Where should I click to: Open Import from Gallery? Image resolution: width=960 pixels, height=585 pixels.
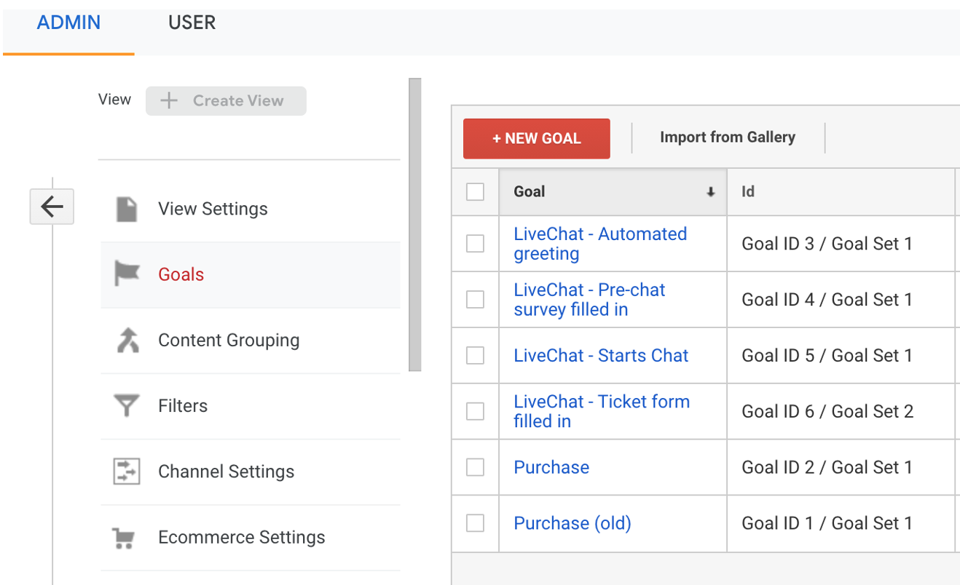727,137
